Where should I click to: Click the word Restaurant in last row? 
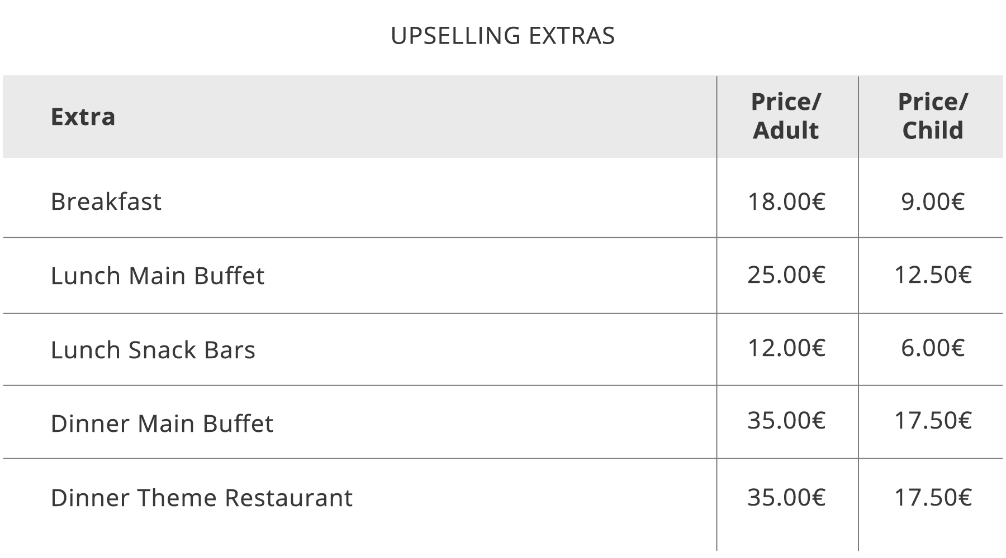click(288, 498)
